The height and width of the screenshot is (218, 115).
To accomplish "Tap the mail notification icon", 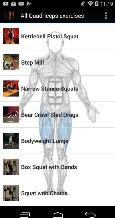I will (x=13, y=4).
